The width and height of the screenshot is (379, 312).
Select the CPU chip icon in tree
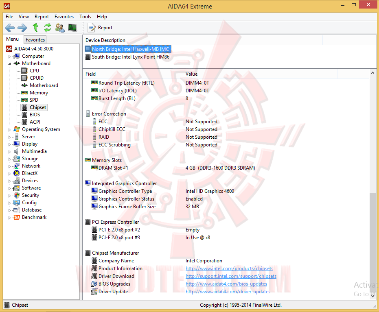(24, 70)
